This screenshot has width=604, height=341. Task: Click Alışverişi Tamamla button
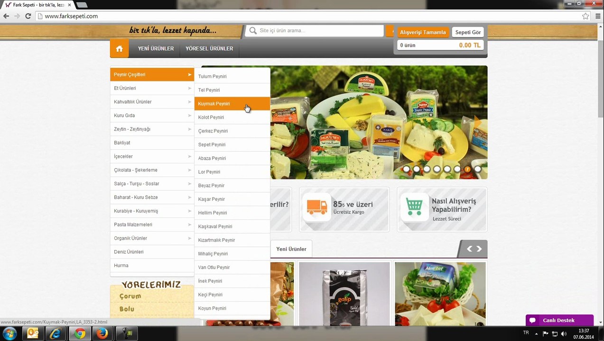click(x=423, y=32)
